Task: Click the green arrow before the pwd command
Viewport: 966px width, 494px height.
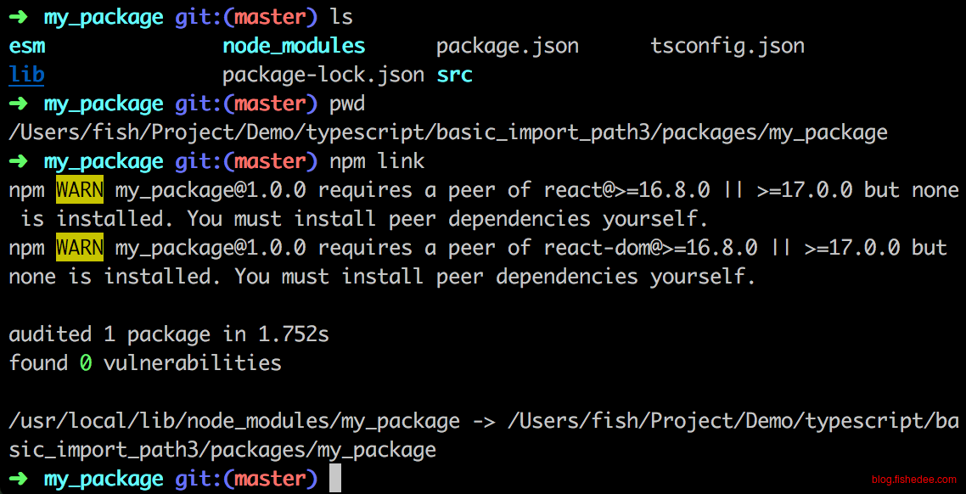Action: click(19, 104)
